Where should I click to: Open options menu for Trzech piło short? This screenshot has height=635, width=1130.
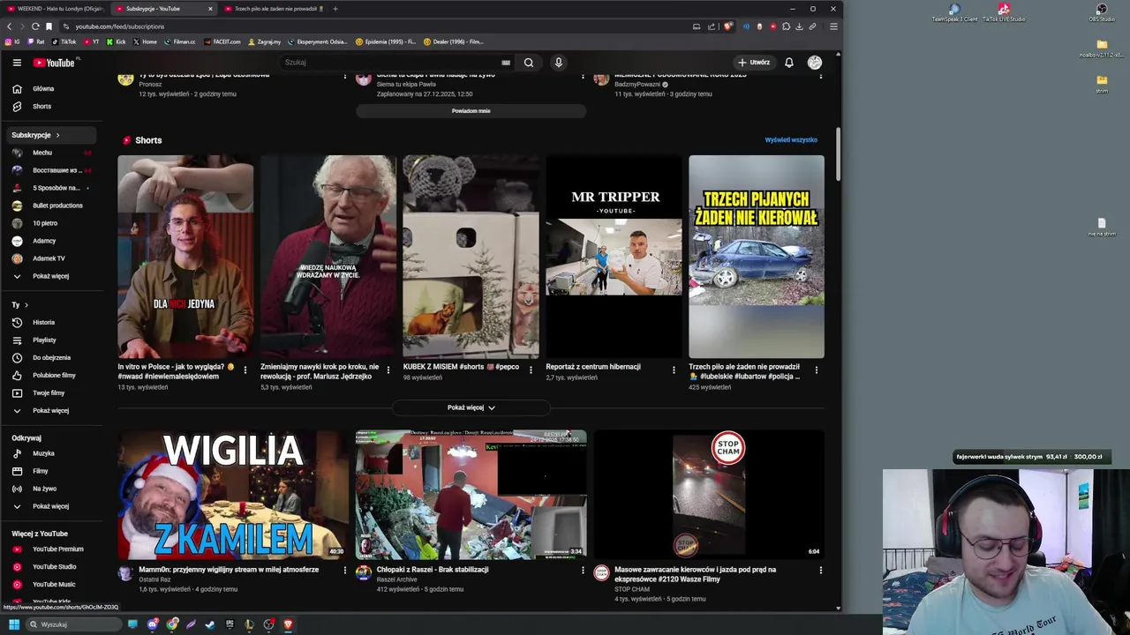[817, 370]
